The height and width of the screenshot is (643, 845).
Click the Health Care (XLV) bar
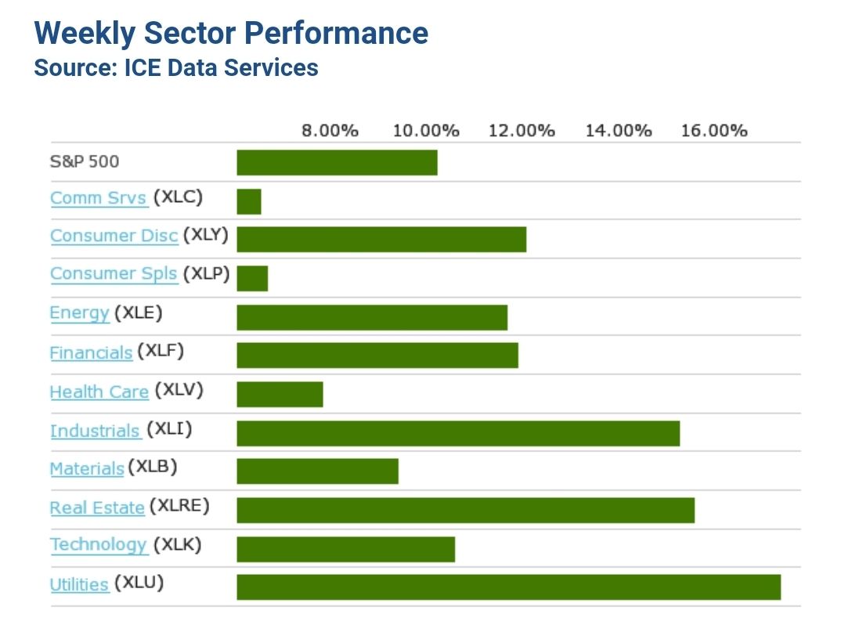(280, 394)
